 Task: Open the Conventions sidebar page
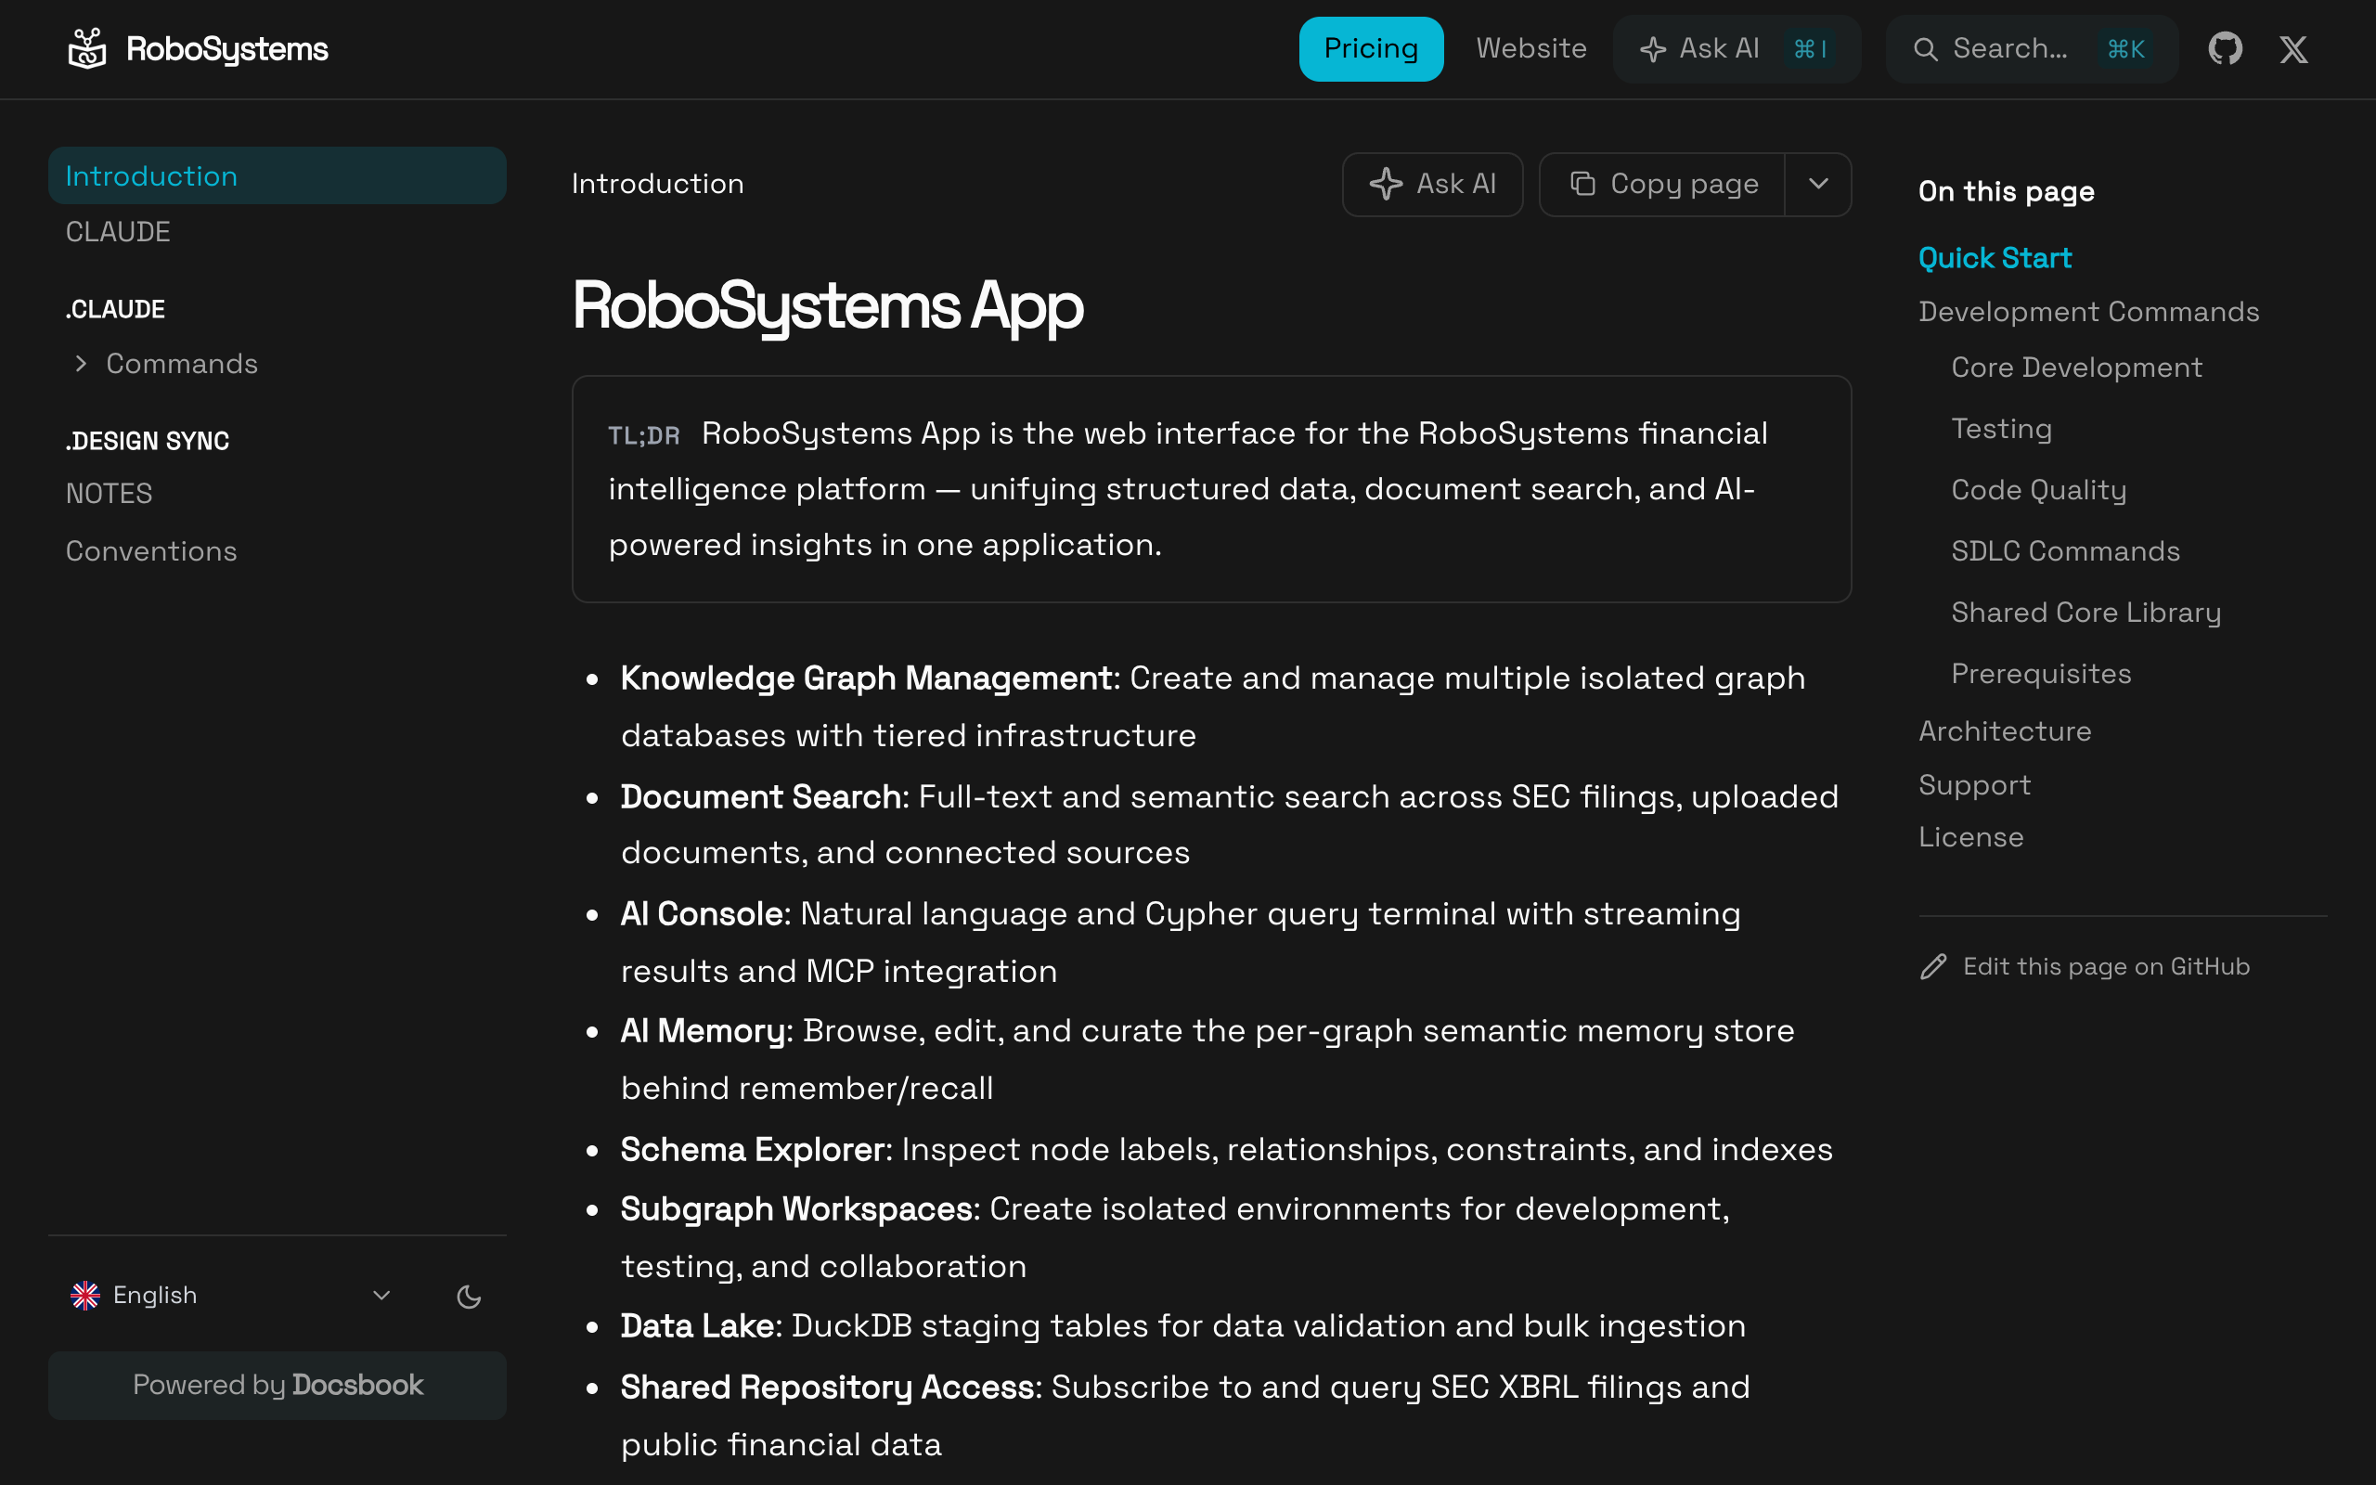[x=151, y=551]
